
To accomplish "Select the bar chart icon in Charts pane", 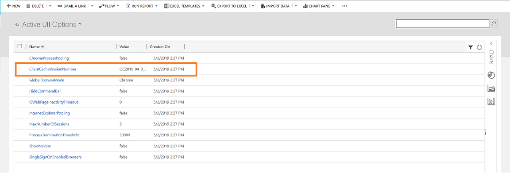I will (x=491, y=101).
